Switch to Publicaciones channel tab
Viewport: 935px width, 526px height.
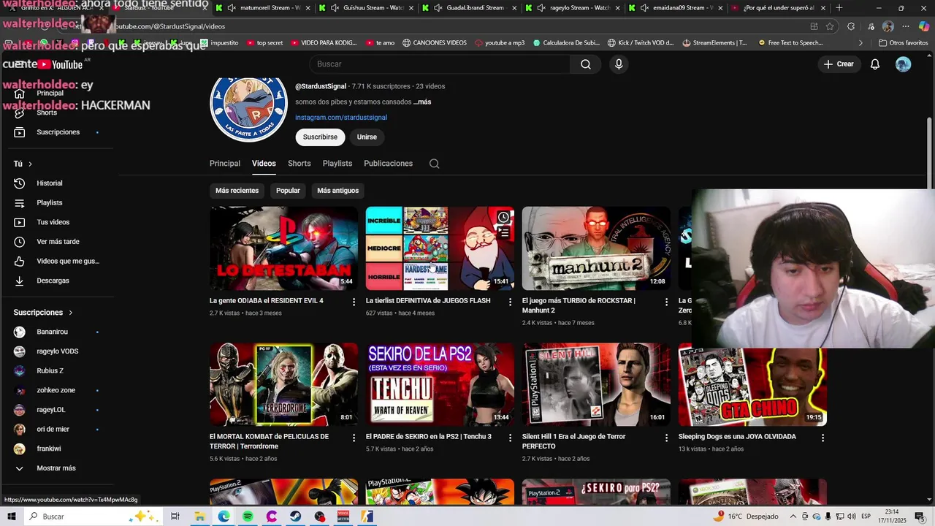click(x=389, y=164)
